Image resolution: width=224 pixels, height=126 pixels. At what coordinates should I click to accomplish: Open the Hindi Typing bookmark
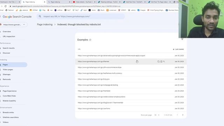click(155, 10)
